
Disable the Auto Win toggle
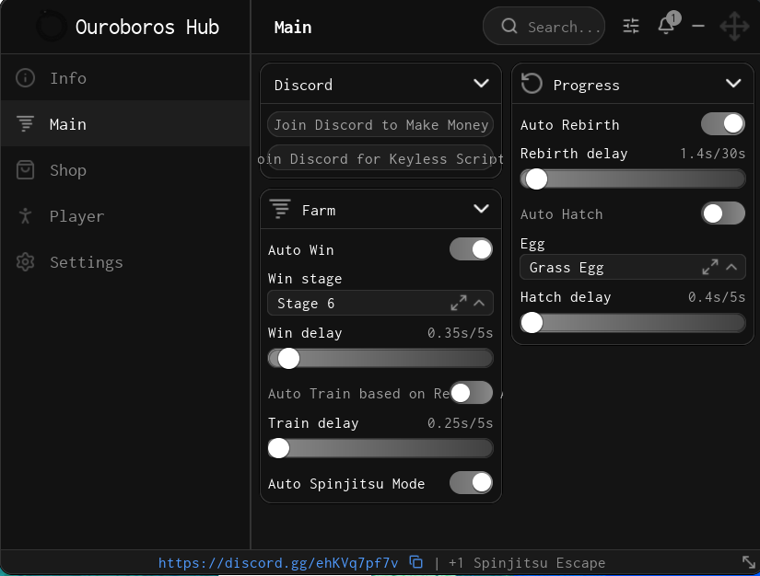[x=471, y=249]
